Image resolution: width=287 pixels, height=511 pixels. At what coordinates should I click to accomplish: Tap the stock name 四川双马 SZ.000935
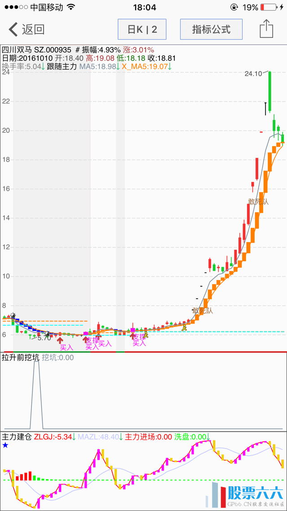click(37, 49)
